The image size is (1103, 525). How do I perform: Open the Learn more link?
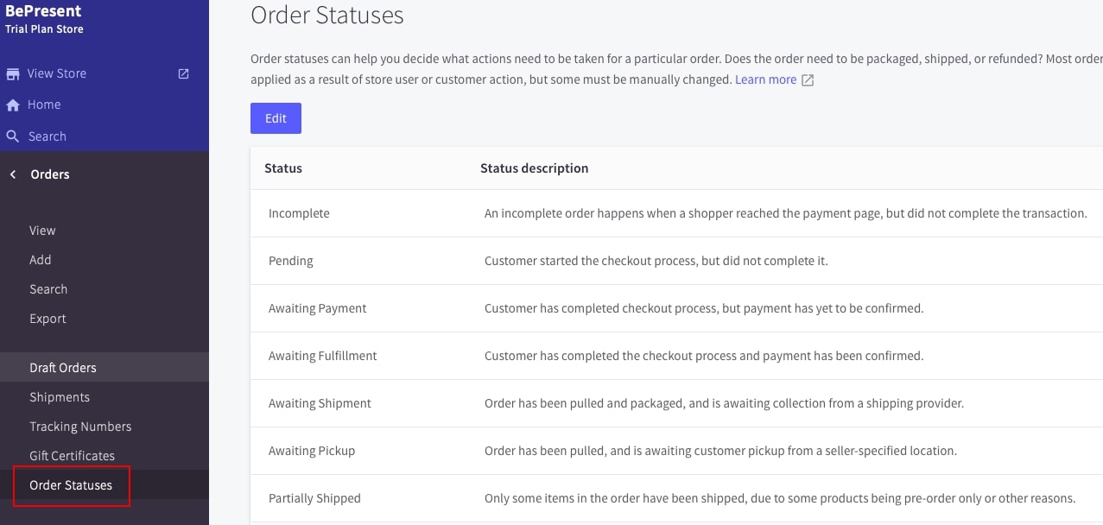tap(765, 79)
